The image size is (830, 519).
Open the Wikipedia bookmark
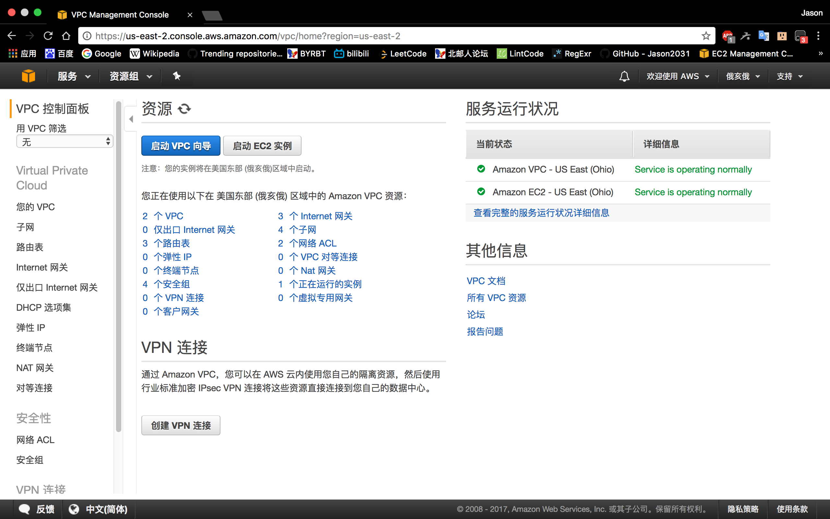point(155,54)
